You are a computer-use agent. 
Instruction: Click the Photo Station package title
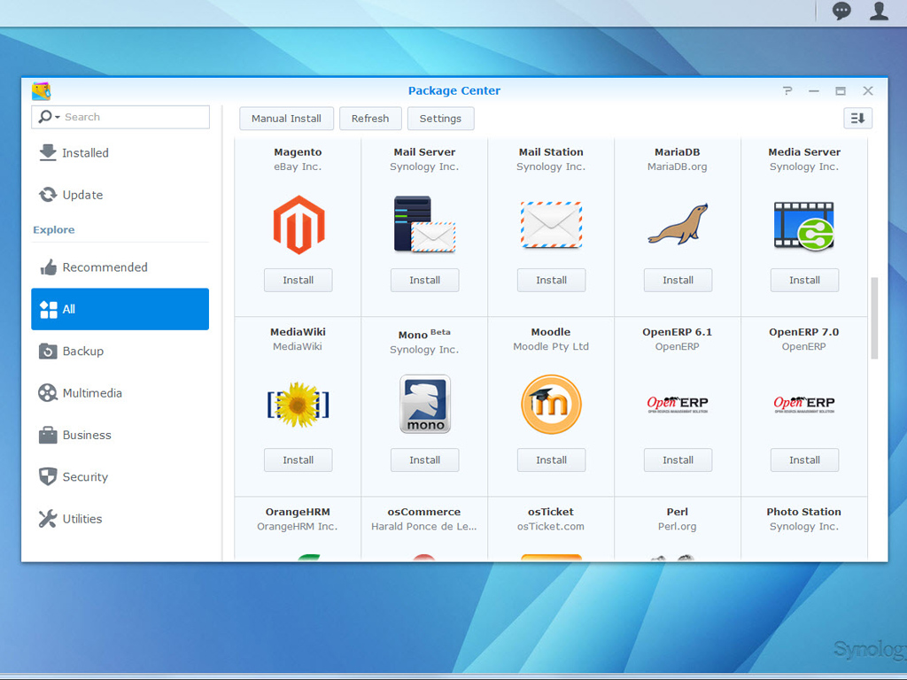804,512
